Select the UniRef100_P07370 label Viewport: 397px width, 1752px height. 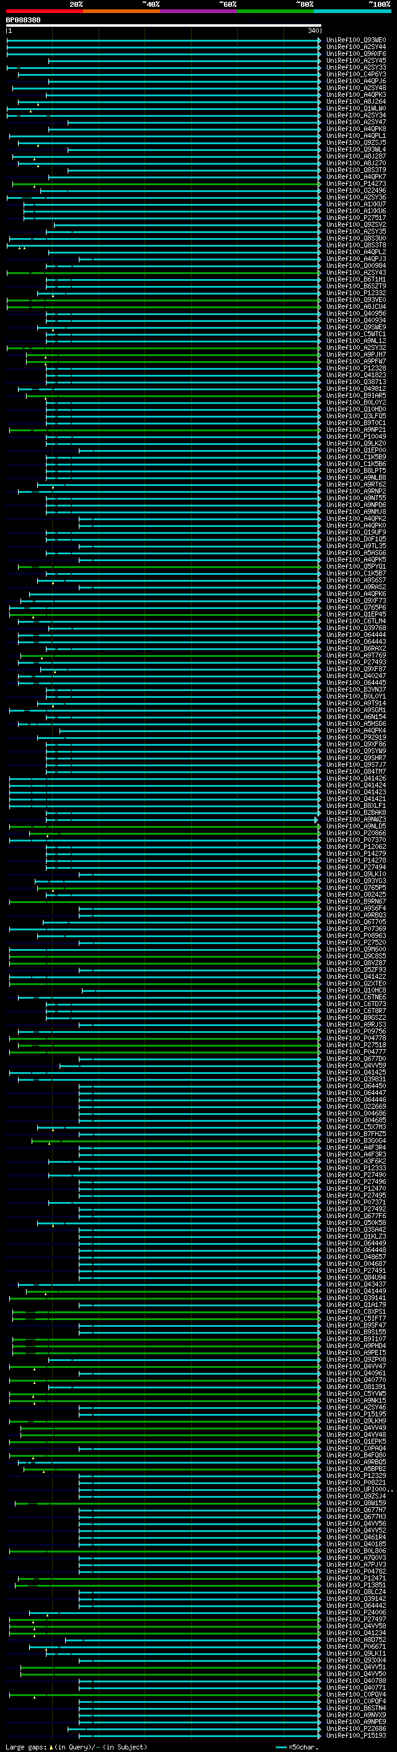click(x=356, y=840)
